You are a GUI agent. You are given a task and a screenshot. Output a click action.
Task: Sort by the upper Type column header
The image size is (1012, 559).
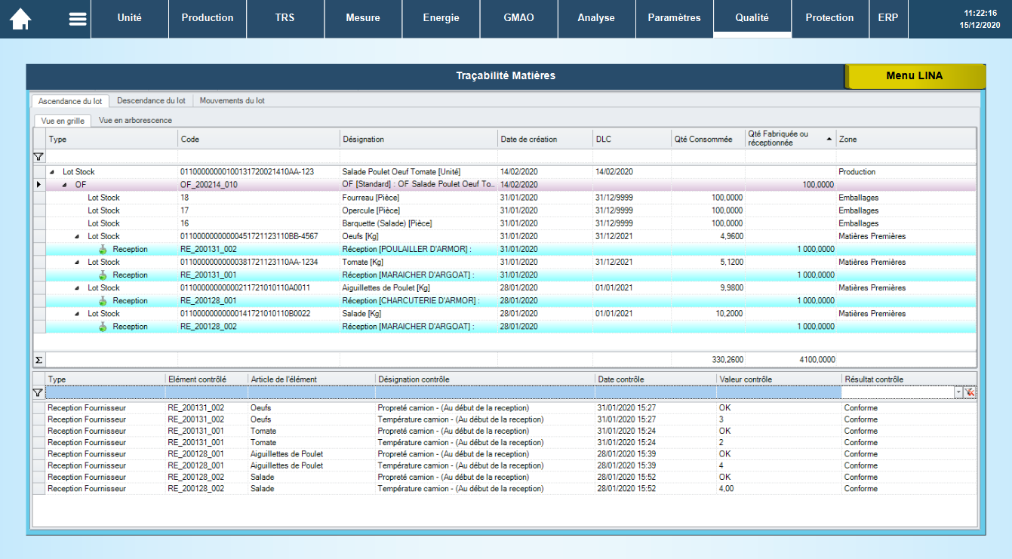point(112,139)
